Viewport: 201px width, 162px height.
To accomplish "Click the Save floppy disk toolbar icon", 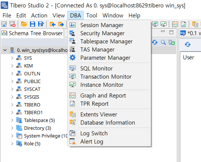I will pyautogui.click(x=33, y=24).
